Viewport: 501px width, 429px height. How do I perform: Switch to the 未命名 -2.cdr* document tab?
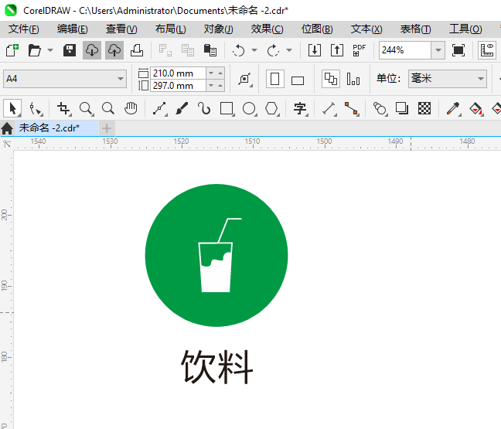pos(57,128)
